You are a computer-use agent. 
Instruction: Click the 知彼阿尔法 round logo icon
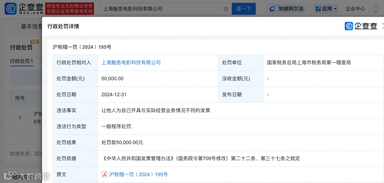[x=273, y=9]
